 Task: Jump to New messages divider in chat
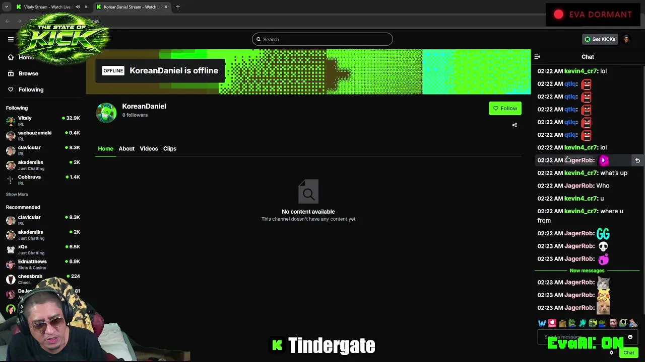click(587, 270)
